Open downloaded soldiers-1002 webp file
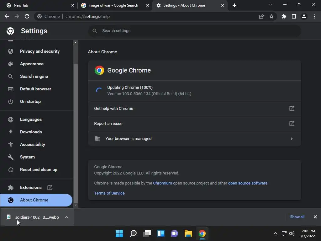The height and width of the screenshot is (241, 321). coord(37,217)
